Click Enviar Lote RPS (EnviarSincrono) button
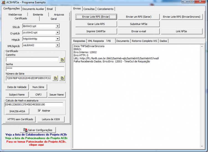208x152 pixels. point(182,17)
